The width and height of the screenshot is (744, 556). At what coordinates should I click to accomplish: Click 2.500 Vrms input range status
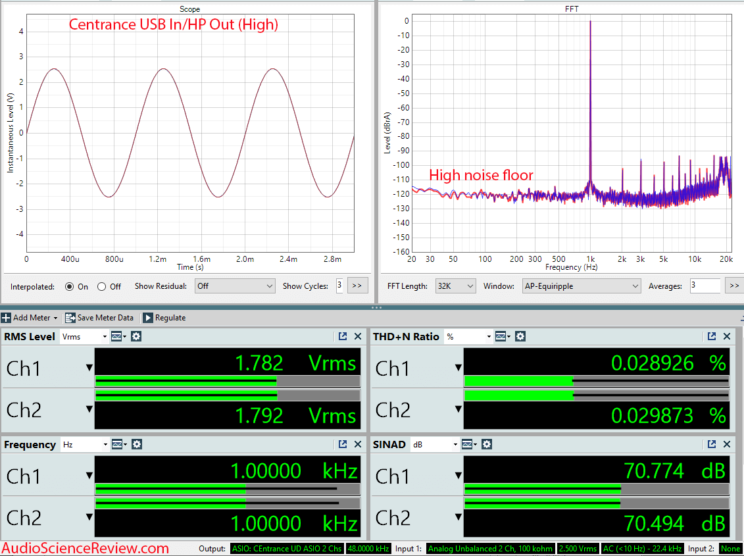pyautogui.click(x=578, y=548)
